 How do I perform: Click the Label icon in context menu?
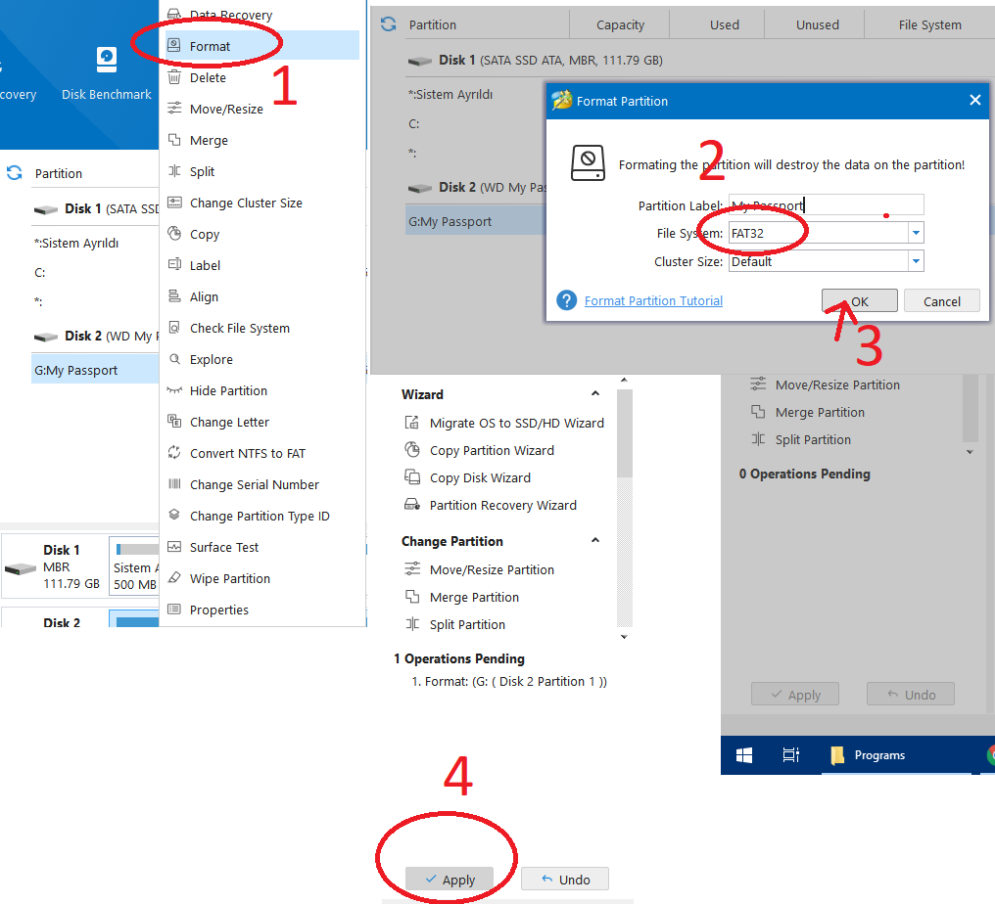[x=174, y=264]
